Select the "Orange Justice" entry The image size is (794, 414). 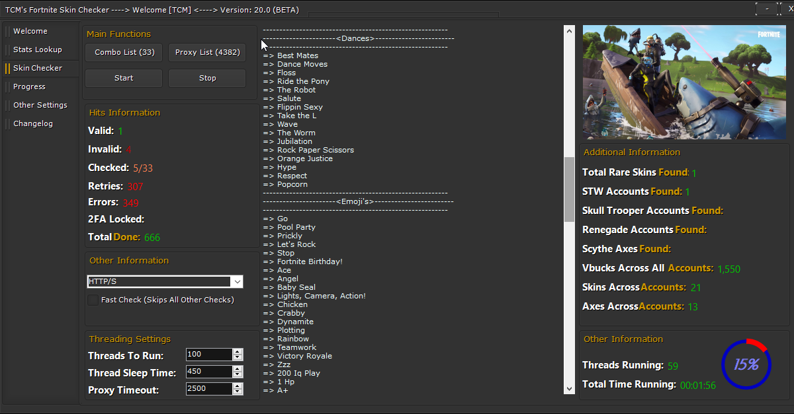[x=298, y=158]
